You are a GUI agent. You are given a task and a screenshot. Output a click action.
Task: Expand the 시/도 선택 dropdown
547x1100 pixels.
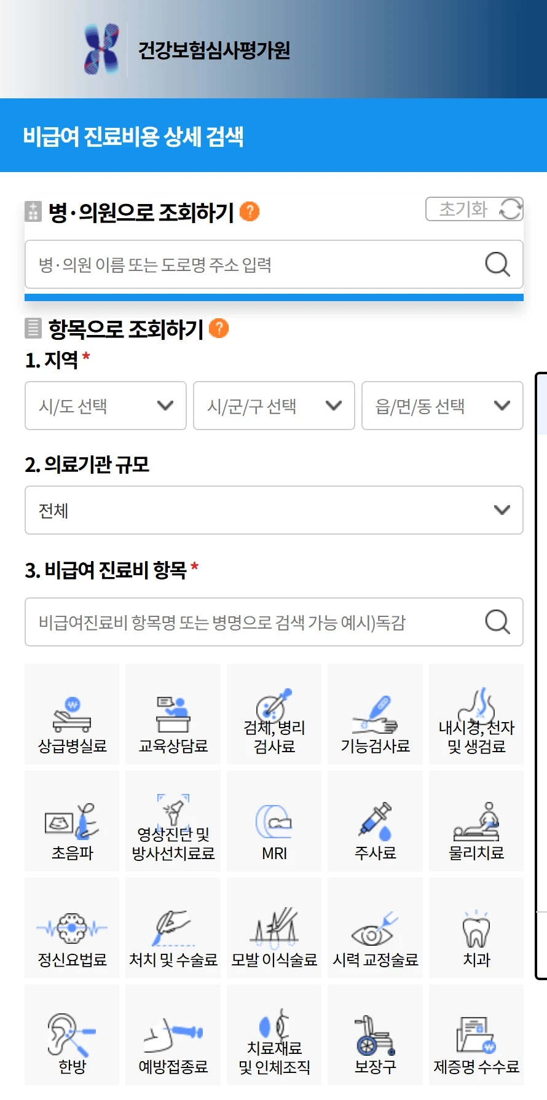[x=106, y=406]
